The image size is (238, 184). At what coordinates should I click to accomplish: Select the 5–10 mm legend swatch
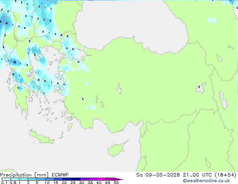[41, 179]
